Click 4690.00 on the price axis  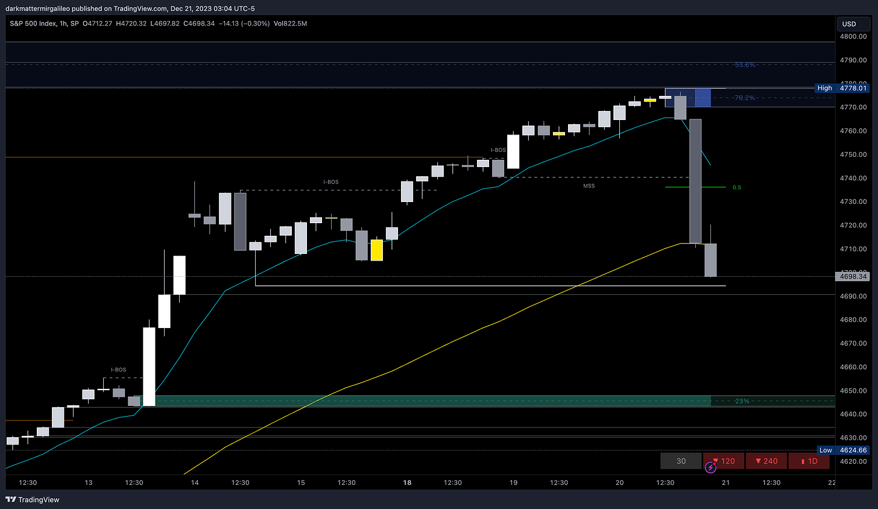(x=853, y=296)
